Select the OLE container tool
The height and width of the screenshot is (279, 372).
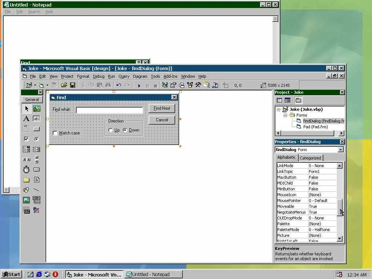coord(26,210)
